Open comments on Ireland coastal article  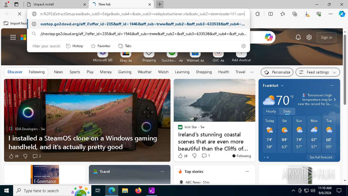click(206, 156)
